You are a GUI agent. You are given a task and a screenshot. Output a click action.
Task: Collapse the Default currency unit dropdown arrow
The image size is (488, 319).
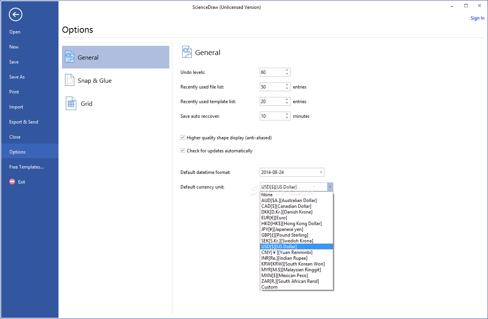click(330, 187)
